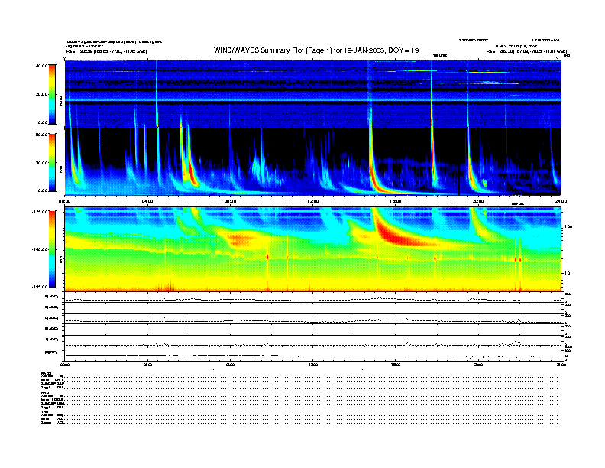Click the RAD1 color scale bar
Viewport: 605px width, 468px height.
click(x=52, y=163)
